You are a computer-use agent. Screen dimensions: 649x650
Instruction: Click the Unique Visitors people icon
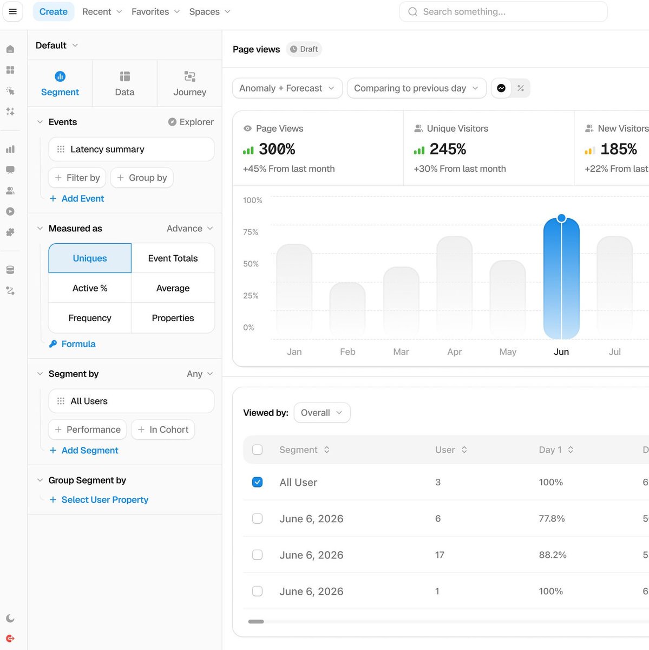point(418,128)
